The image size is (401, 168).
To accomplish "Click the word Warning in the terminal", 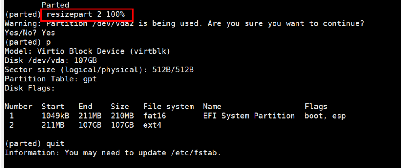I will pos(20,24).
